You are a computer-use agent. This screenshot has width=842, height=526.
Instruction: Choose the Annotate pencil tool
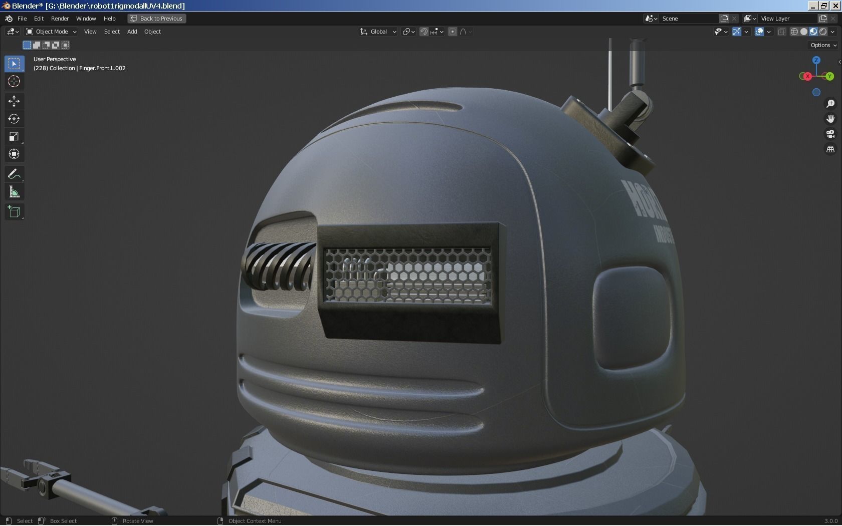(14, 174)
